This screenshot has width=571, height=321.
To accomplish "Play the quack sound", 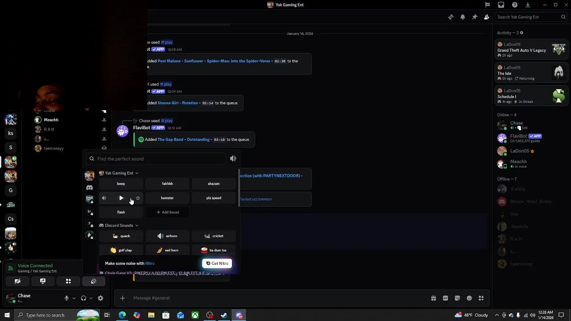I will [x=121, y=236].
